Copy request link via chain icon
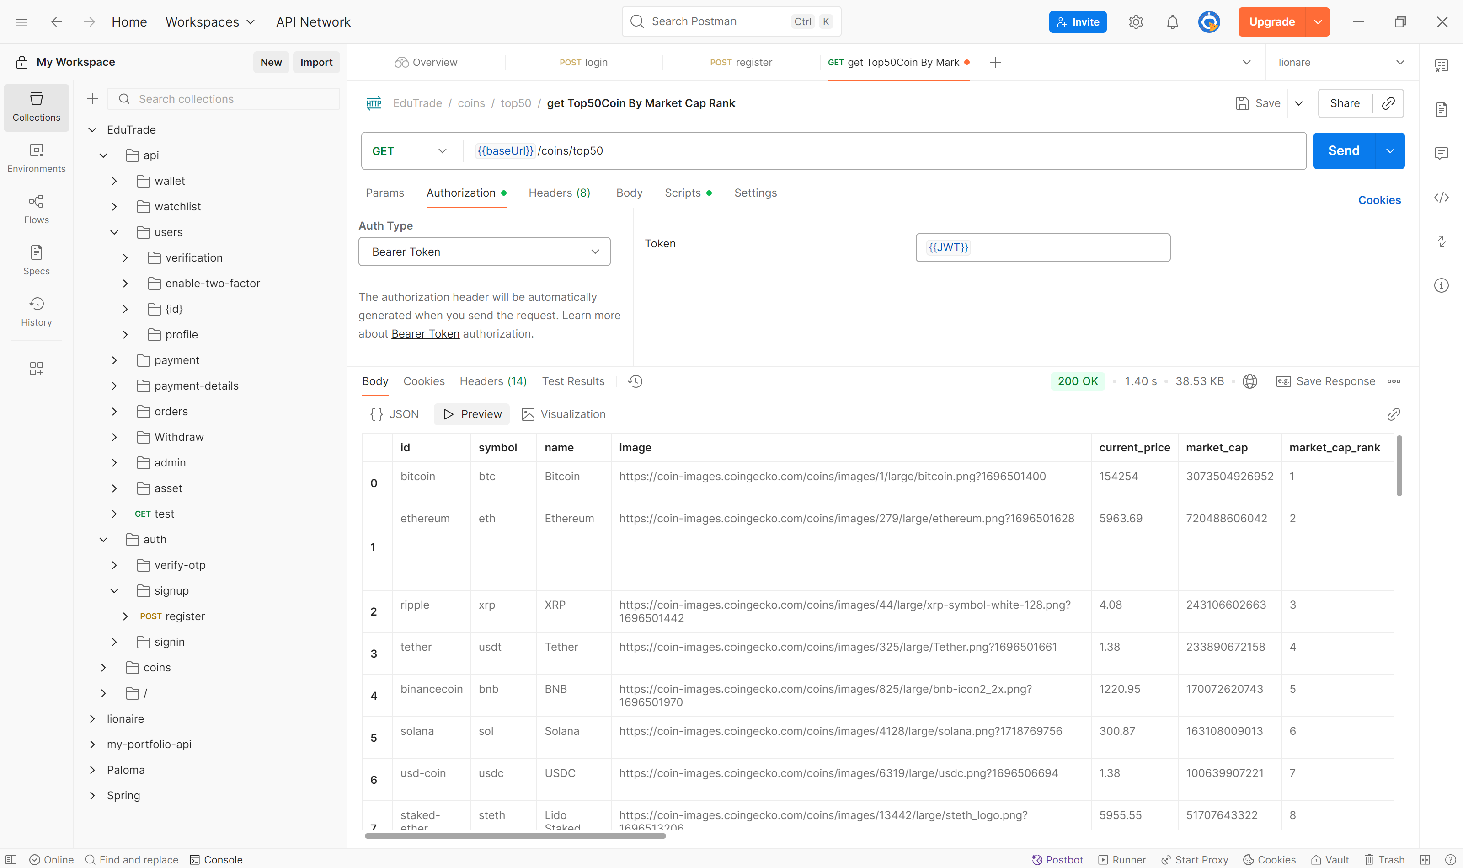 coord(1388,103)
